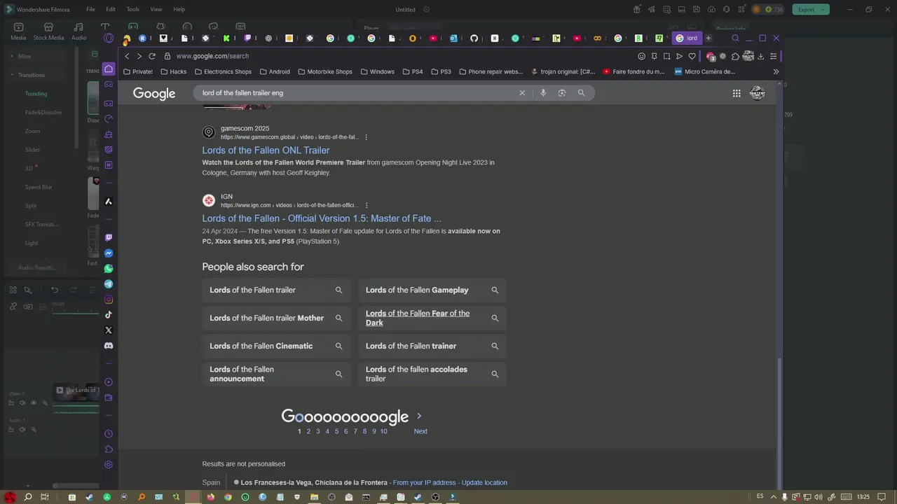Go back to previous page in browser
Image resolution: width=897 pixels, height=504 pixels.
tap(127, 56)
